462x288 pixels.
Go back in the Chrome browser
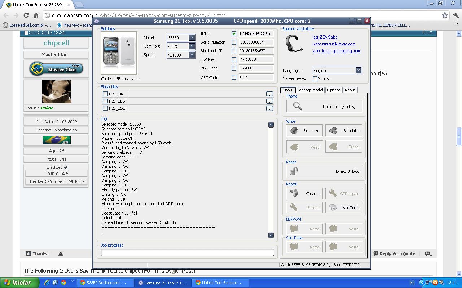6,15
